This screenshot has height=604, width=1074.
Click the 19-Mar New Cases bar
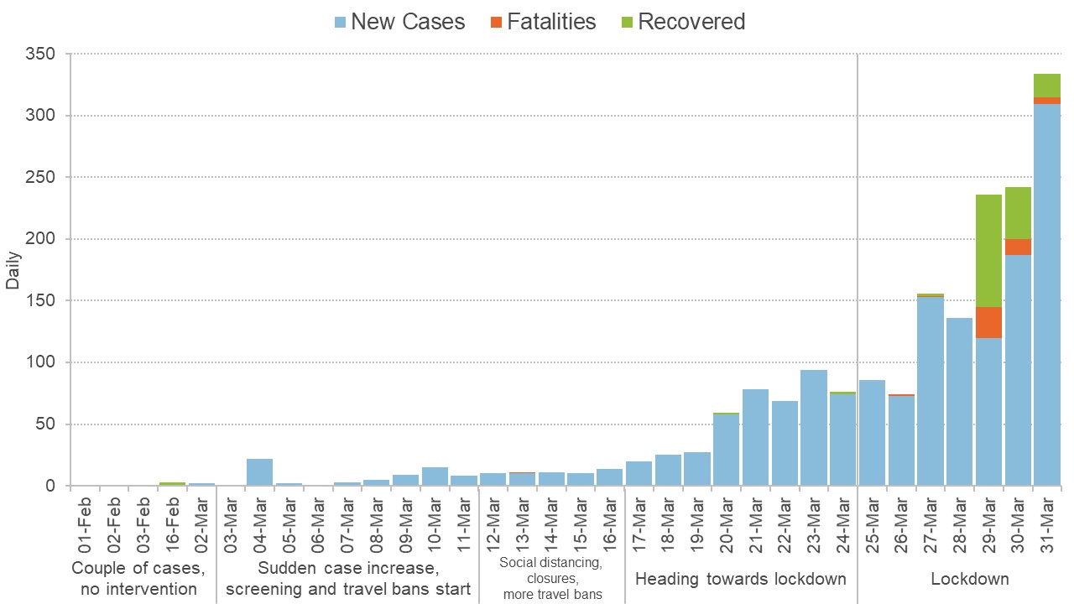(x=697, y=469)
